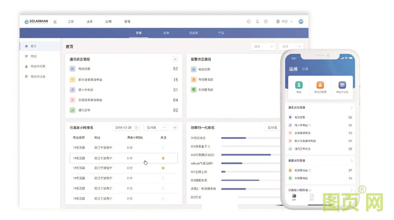Image resolution: width=394 pixels, height=220 pixels.
Task: Click the 2019-12-20 date input field
Action: 126,128
